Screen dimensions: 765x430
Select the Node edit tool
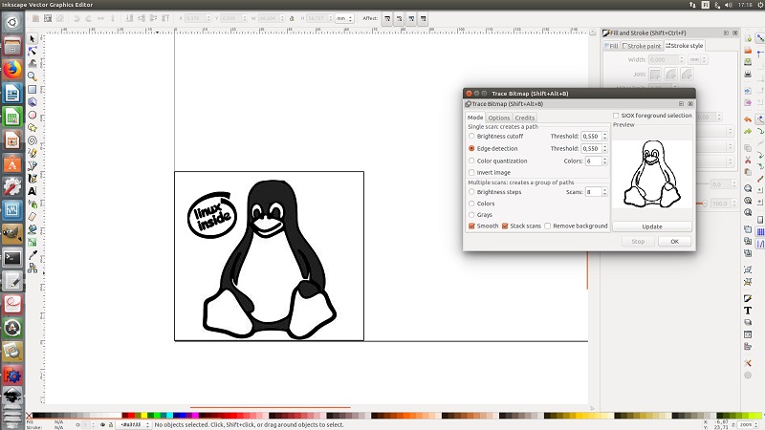[33, 52]
